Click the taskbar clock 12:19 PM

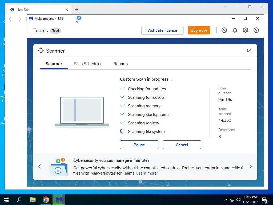click(x=250, y=197)
